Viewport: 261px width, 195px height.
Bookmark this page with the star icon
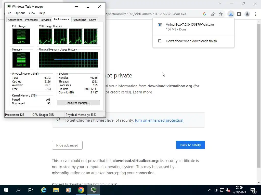(x=221, y=14)
